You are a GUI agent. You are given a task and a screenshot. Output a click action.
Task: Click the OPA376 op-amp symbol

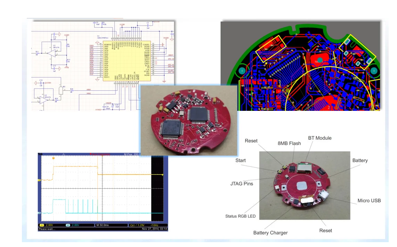click(53, 53)
